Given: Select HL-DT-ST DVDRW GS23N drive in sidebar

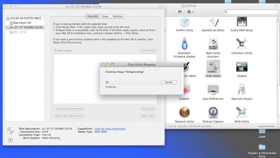Looking at the screenshot, I should [x=25, y=27].
